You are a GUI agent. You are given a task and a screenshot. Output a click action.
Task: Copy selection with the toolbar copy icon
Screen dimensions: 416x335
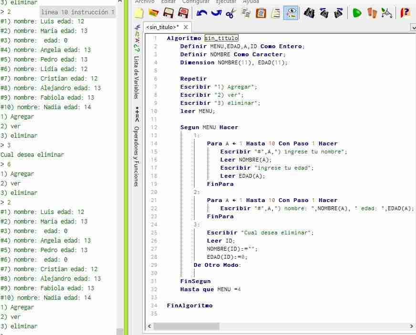point(246,13)
